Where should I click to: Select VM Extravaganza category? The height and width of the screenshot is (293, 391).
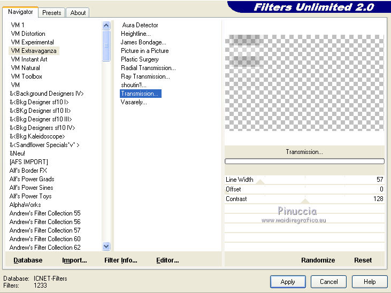point(34,51)
